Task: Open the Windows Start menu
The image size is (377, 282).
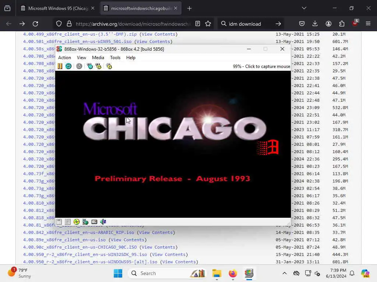Action: coord(118,273)
